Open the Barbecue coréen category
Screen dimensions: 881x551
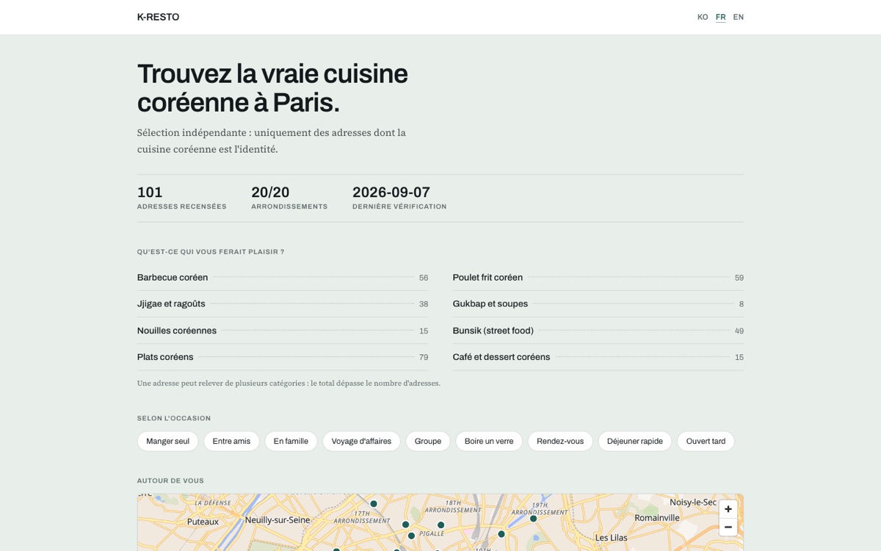(x=283, y=278)
